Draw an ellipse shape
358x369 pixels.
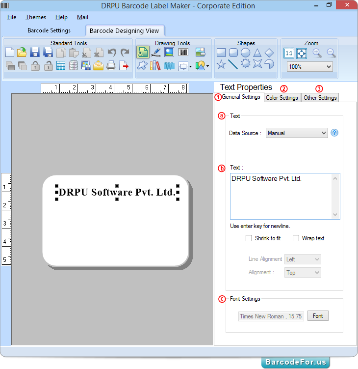[245, 53]
